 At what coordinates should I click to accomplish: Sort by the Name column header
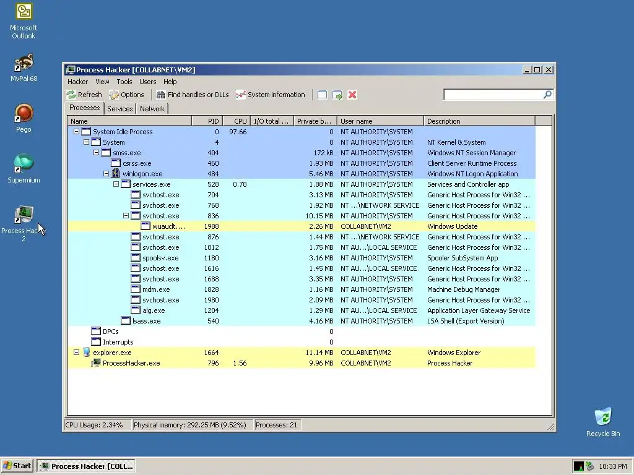coord(129,121)
